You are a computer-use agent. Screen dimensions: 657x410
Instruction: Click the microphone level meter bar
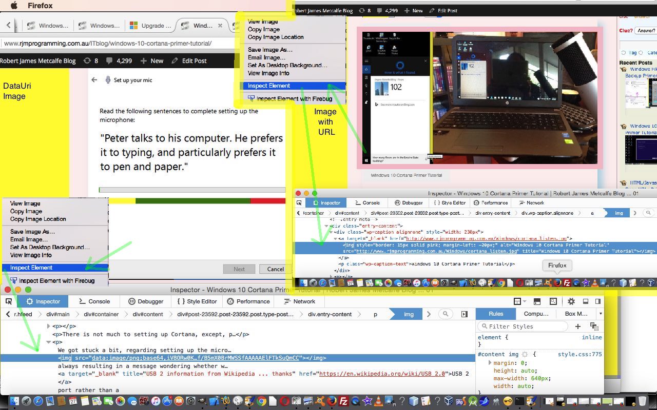192,189
